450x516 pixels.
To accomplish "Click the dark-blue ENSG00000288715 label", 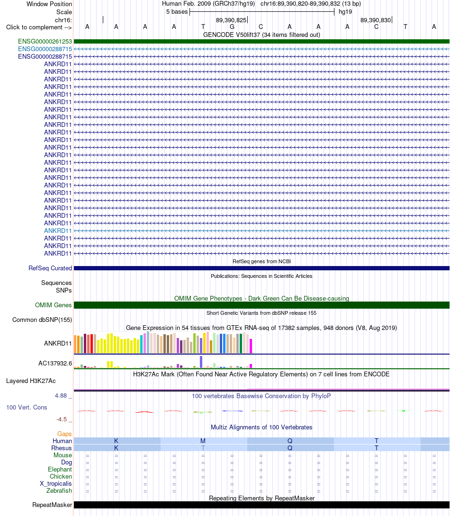I will (x=45, y=57).
